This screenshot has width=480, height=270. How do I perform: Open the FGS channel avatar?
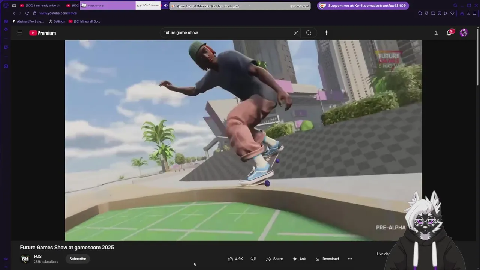click(25, 259)
